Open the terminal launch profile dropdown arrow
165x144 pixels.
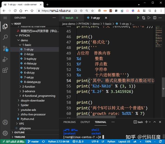(150, 122)
